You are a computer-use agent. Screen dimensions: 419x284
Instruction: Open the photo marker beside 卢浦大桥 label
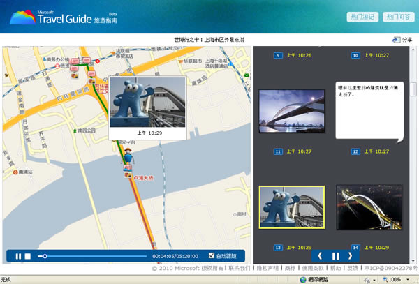(128, 175)
